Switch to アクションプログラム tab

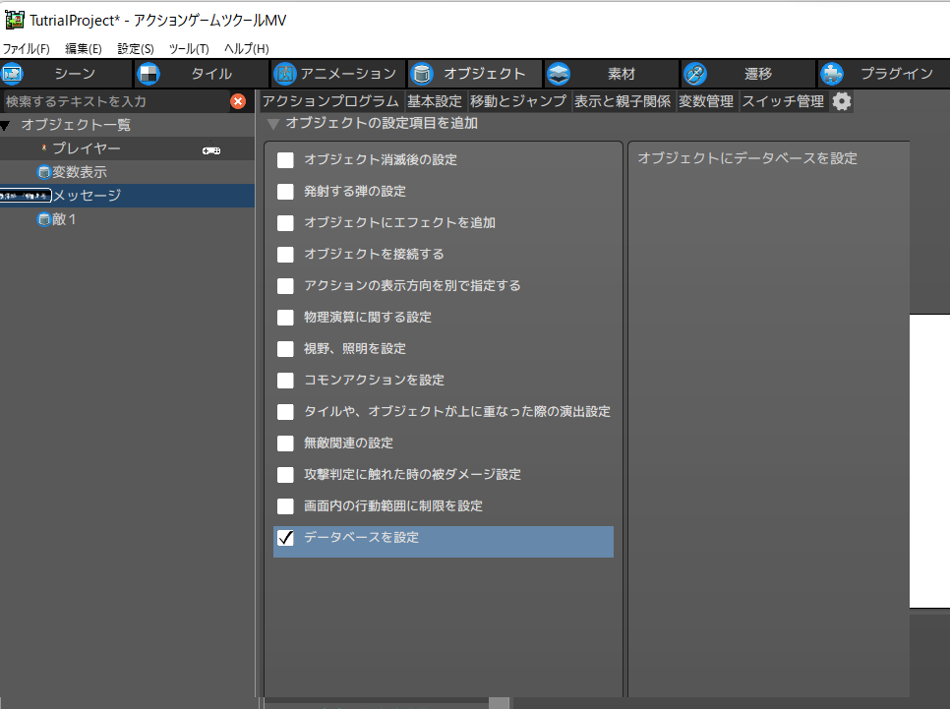coord(330,101)
